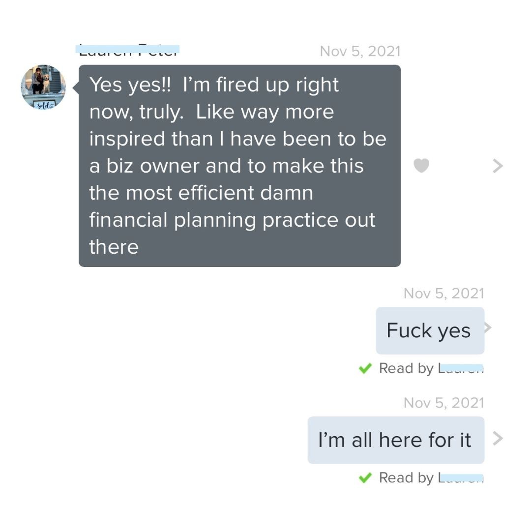531x531 pixels.
Task: Like the gray message with heart icon
Action: (x=421, y=166)
